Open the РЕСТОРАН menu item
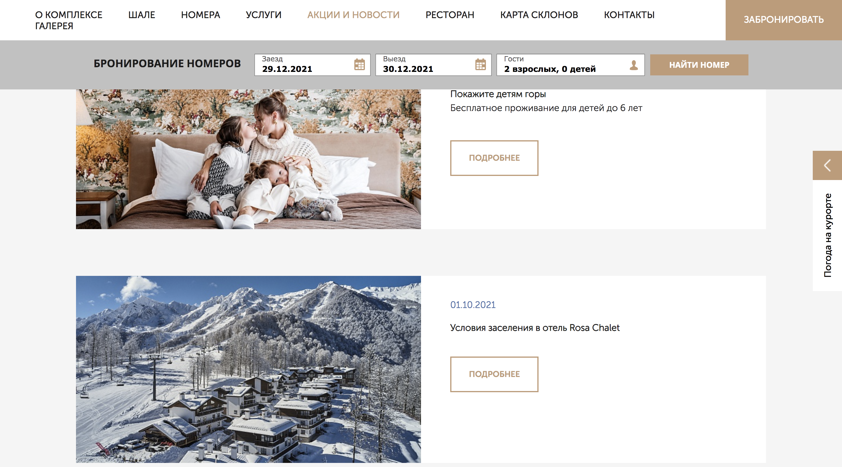The image size is (842, 467). (450, 15)
